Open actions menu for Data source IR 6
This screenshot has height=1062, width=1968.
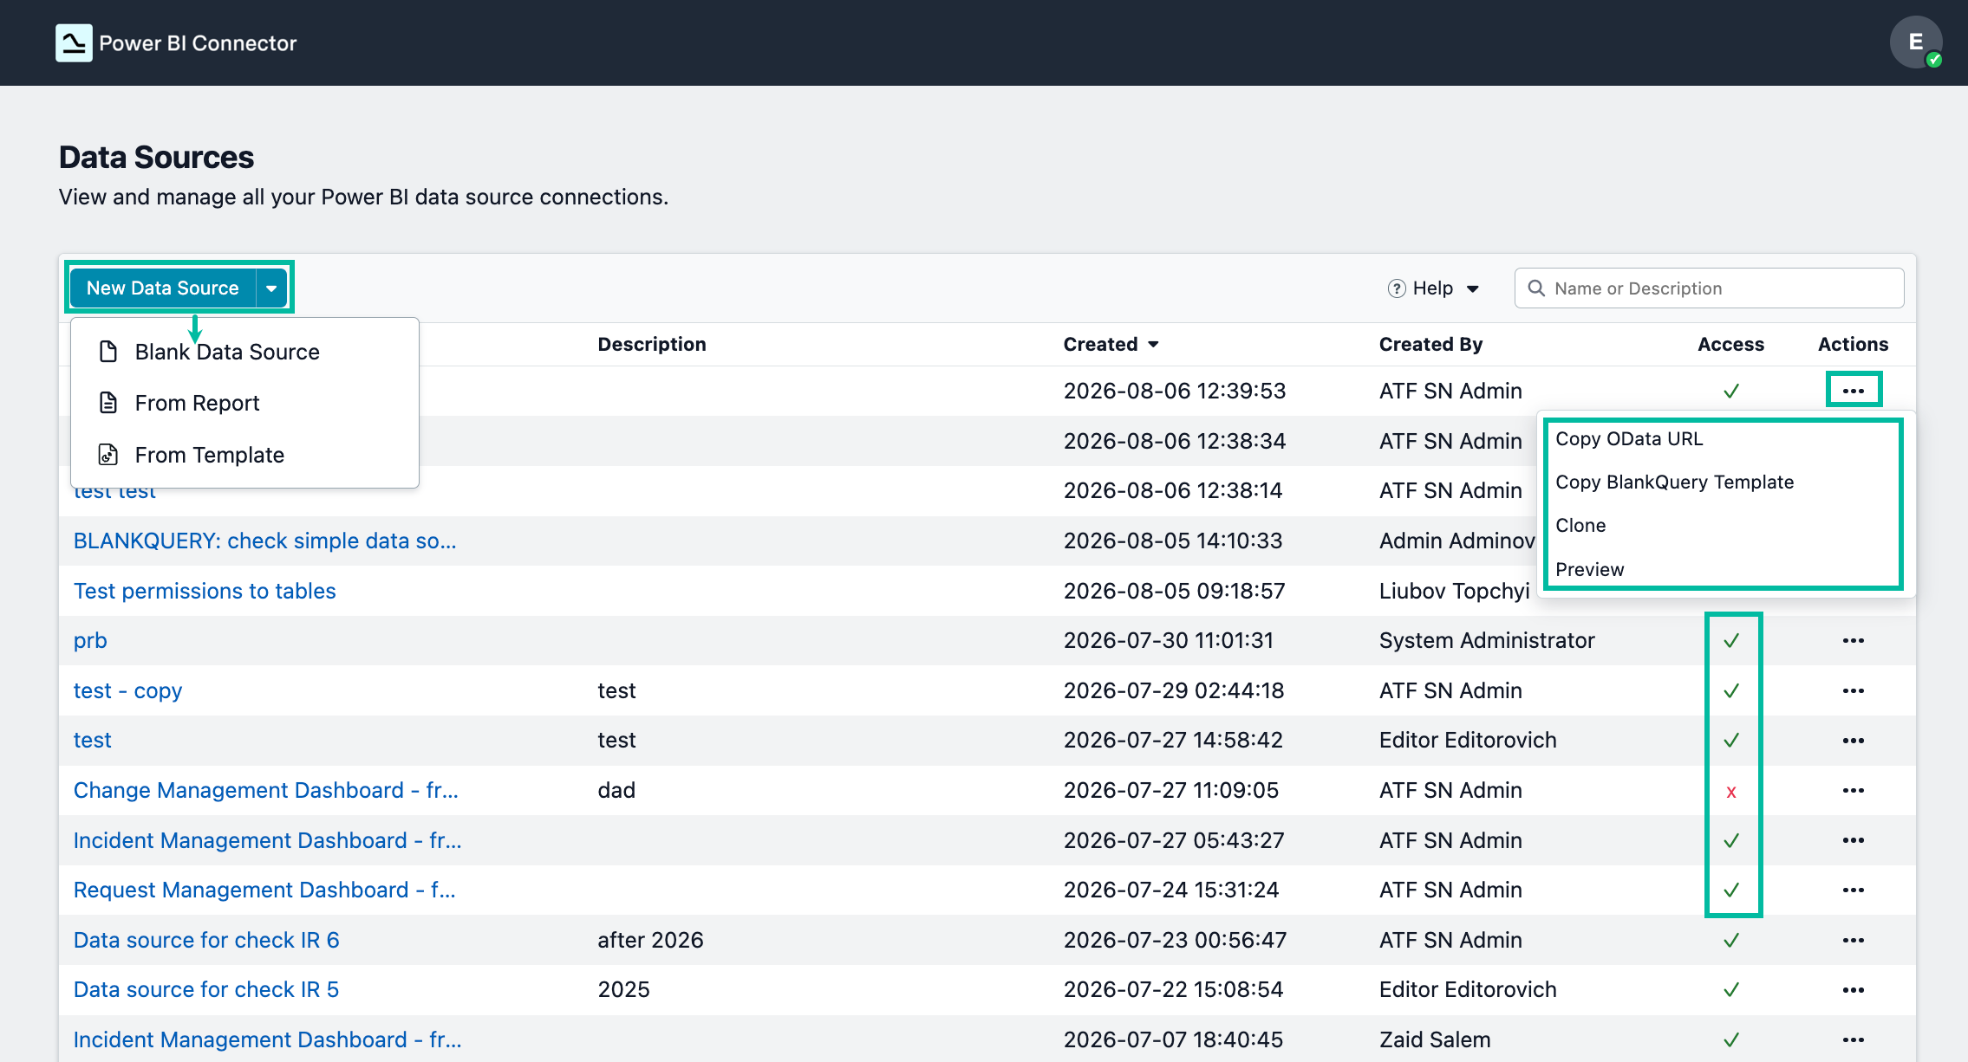coord(1854,940)
